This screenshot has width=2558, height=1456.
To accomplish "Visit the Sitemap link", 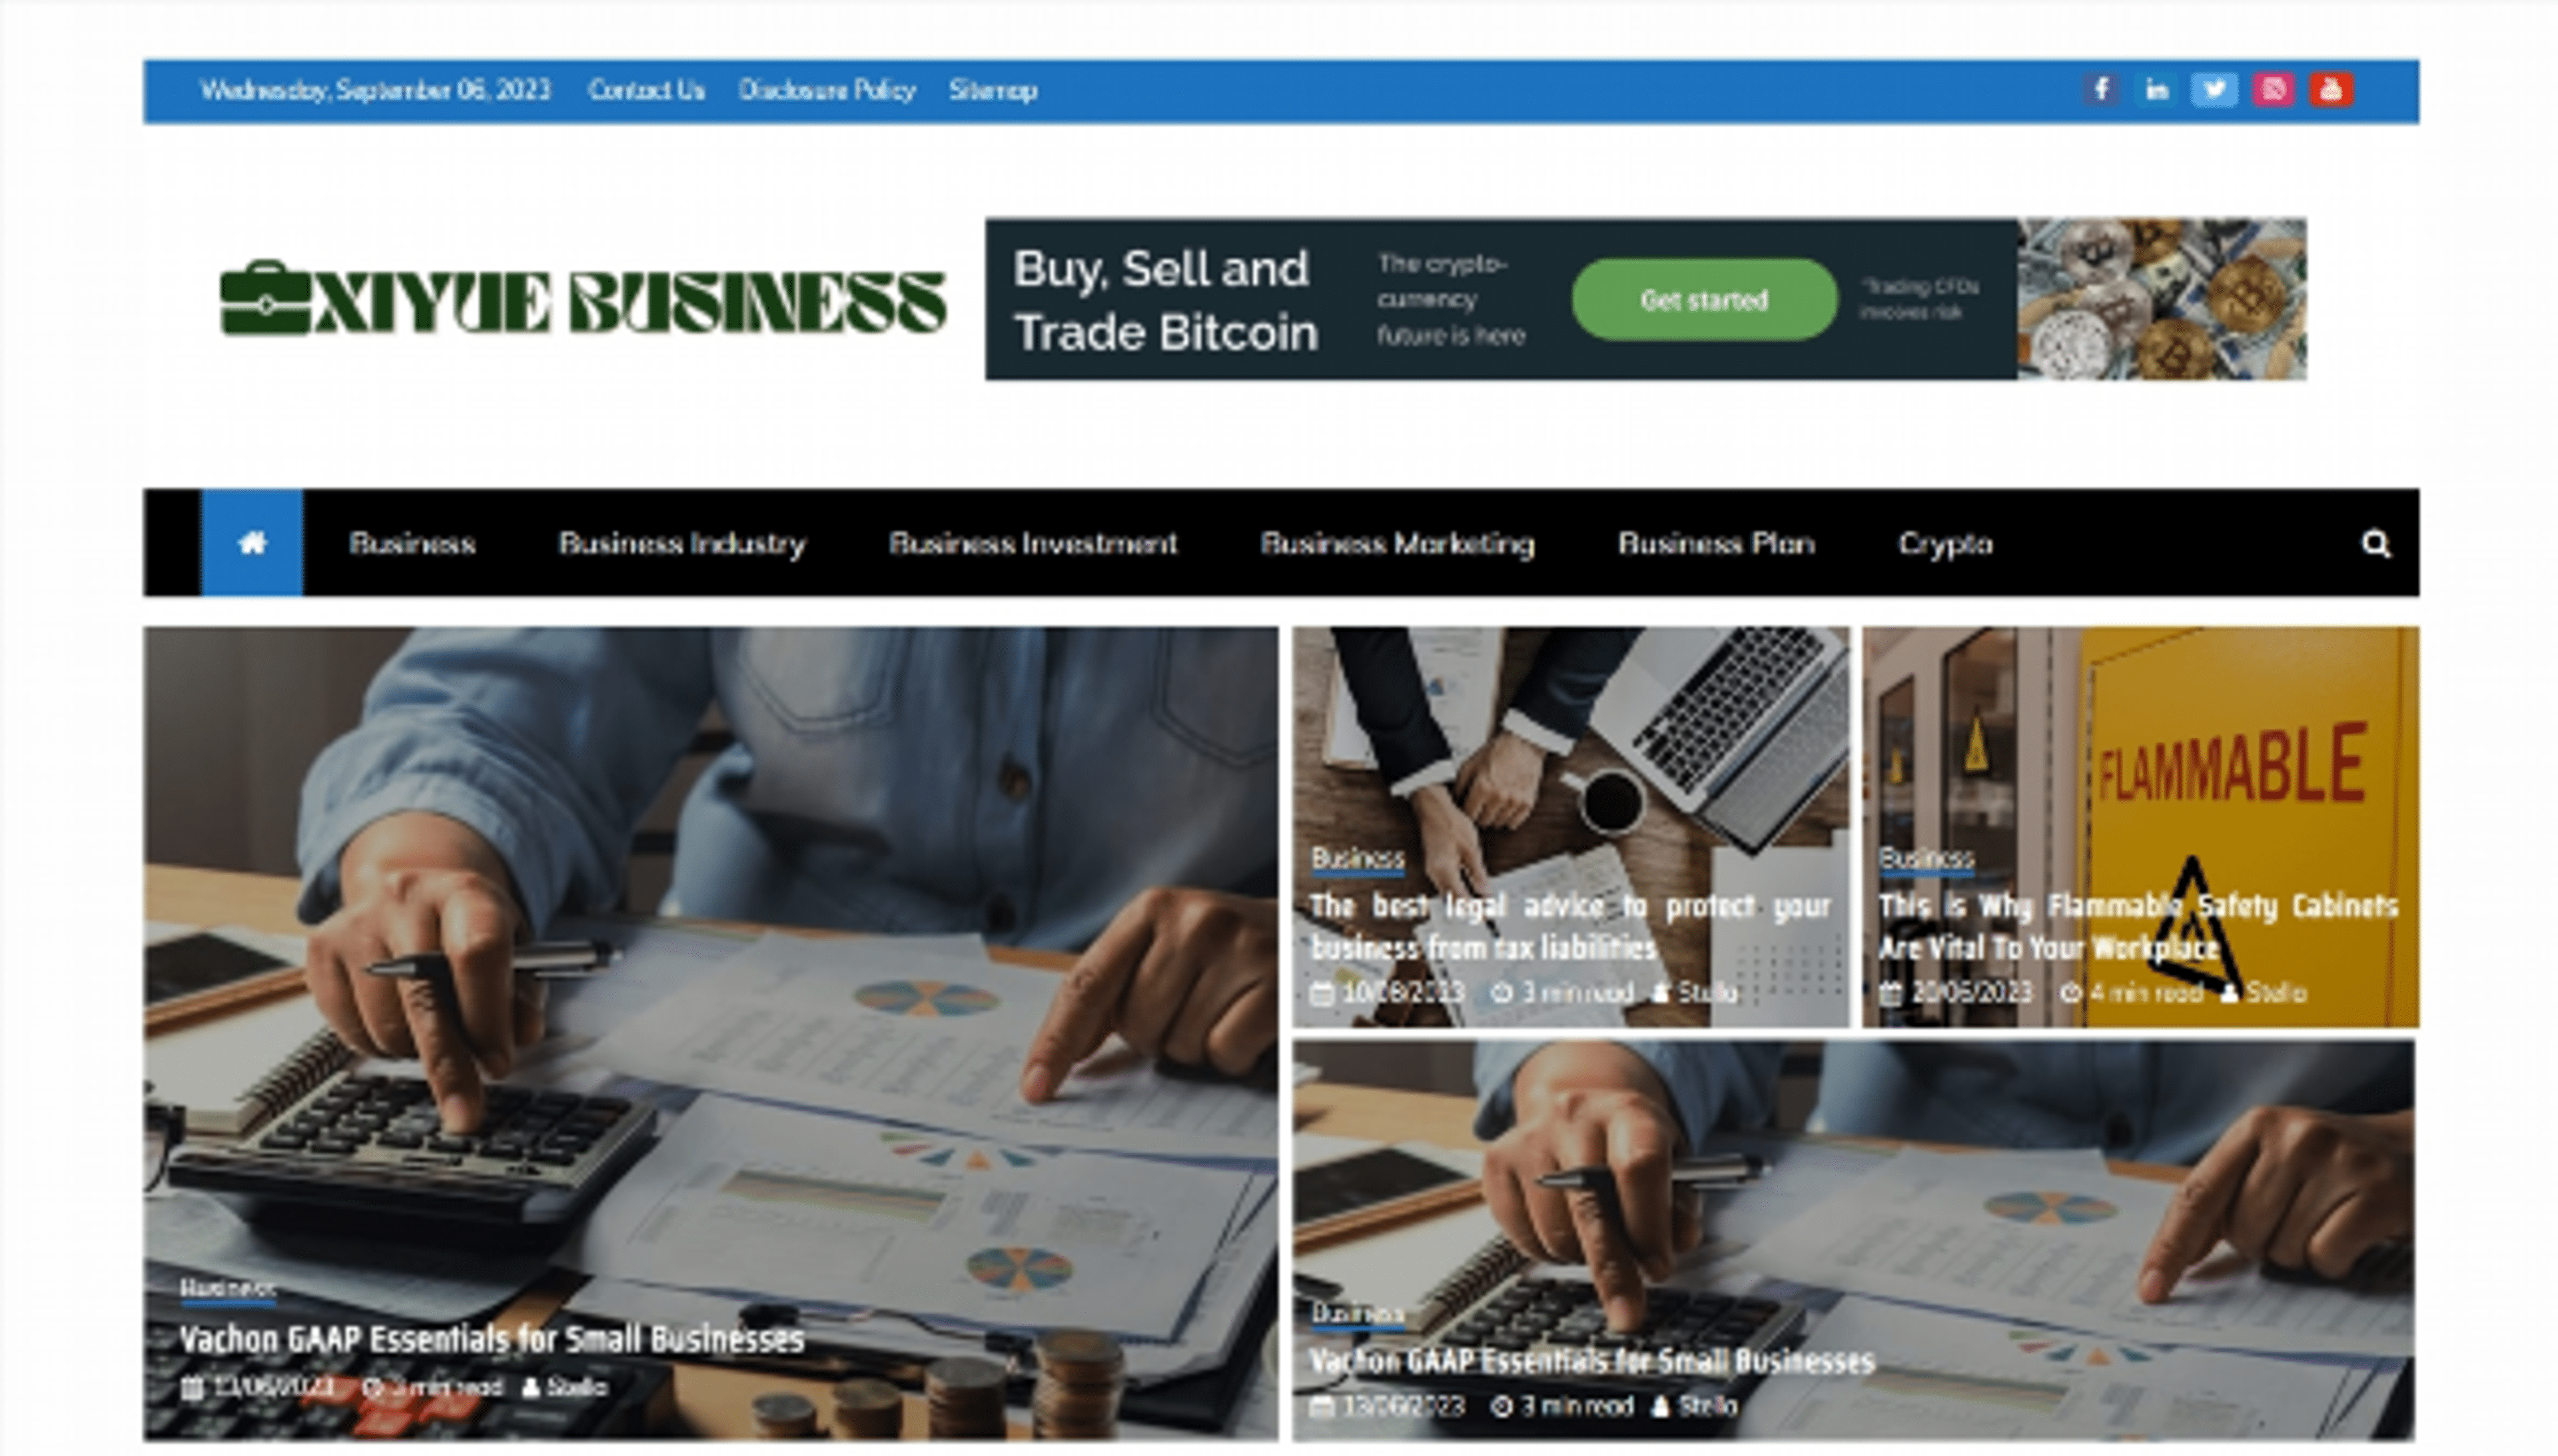I will tap(992, 90).
